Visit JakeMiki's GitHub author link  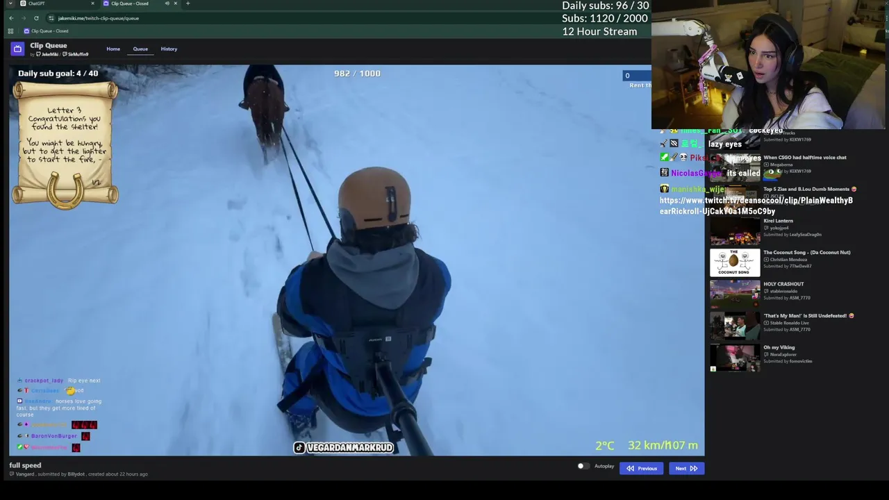47,54
